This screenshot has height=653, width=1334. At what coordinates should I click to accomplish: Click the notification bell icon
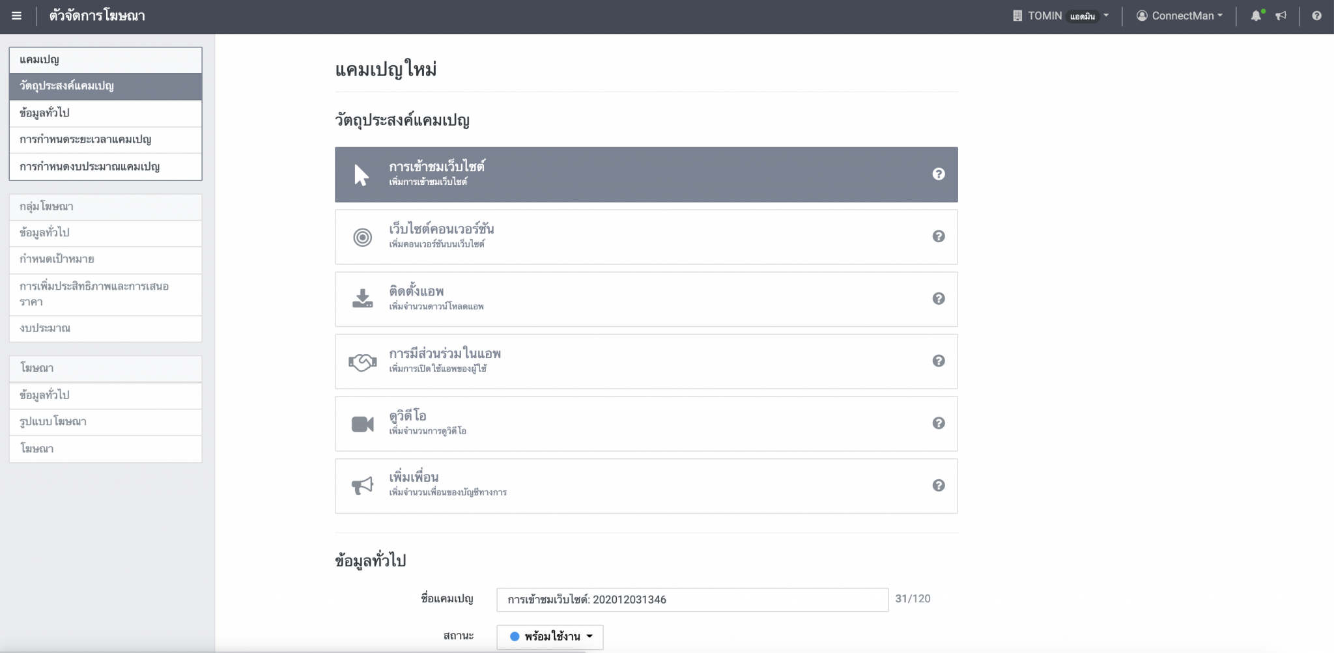tap(1255, 16)
